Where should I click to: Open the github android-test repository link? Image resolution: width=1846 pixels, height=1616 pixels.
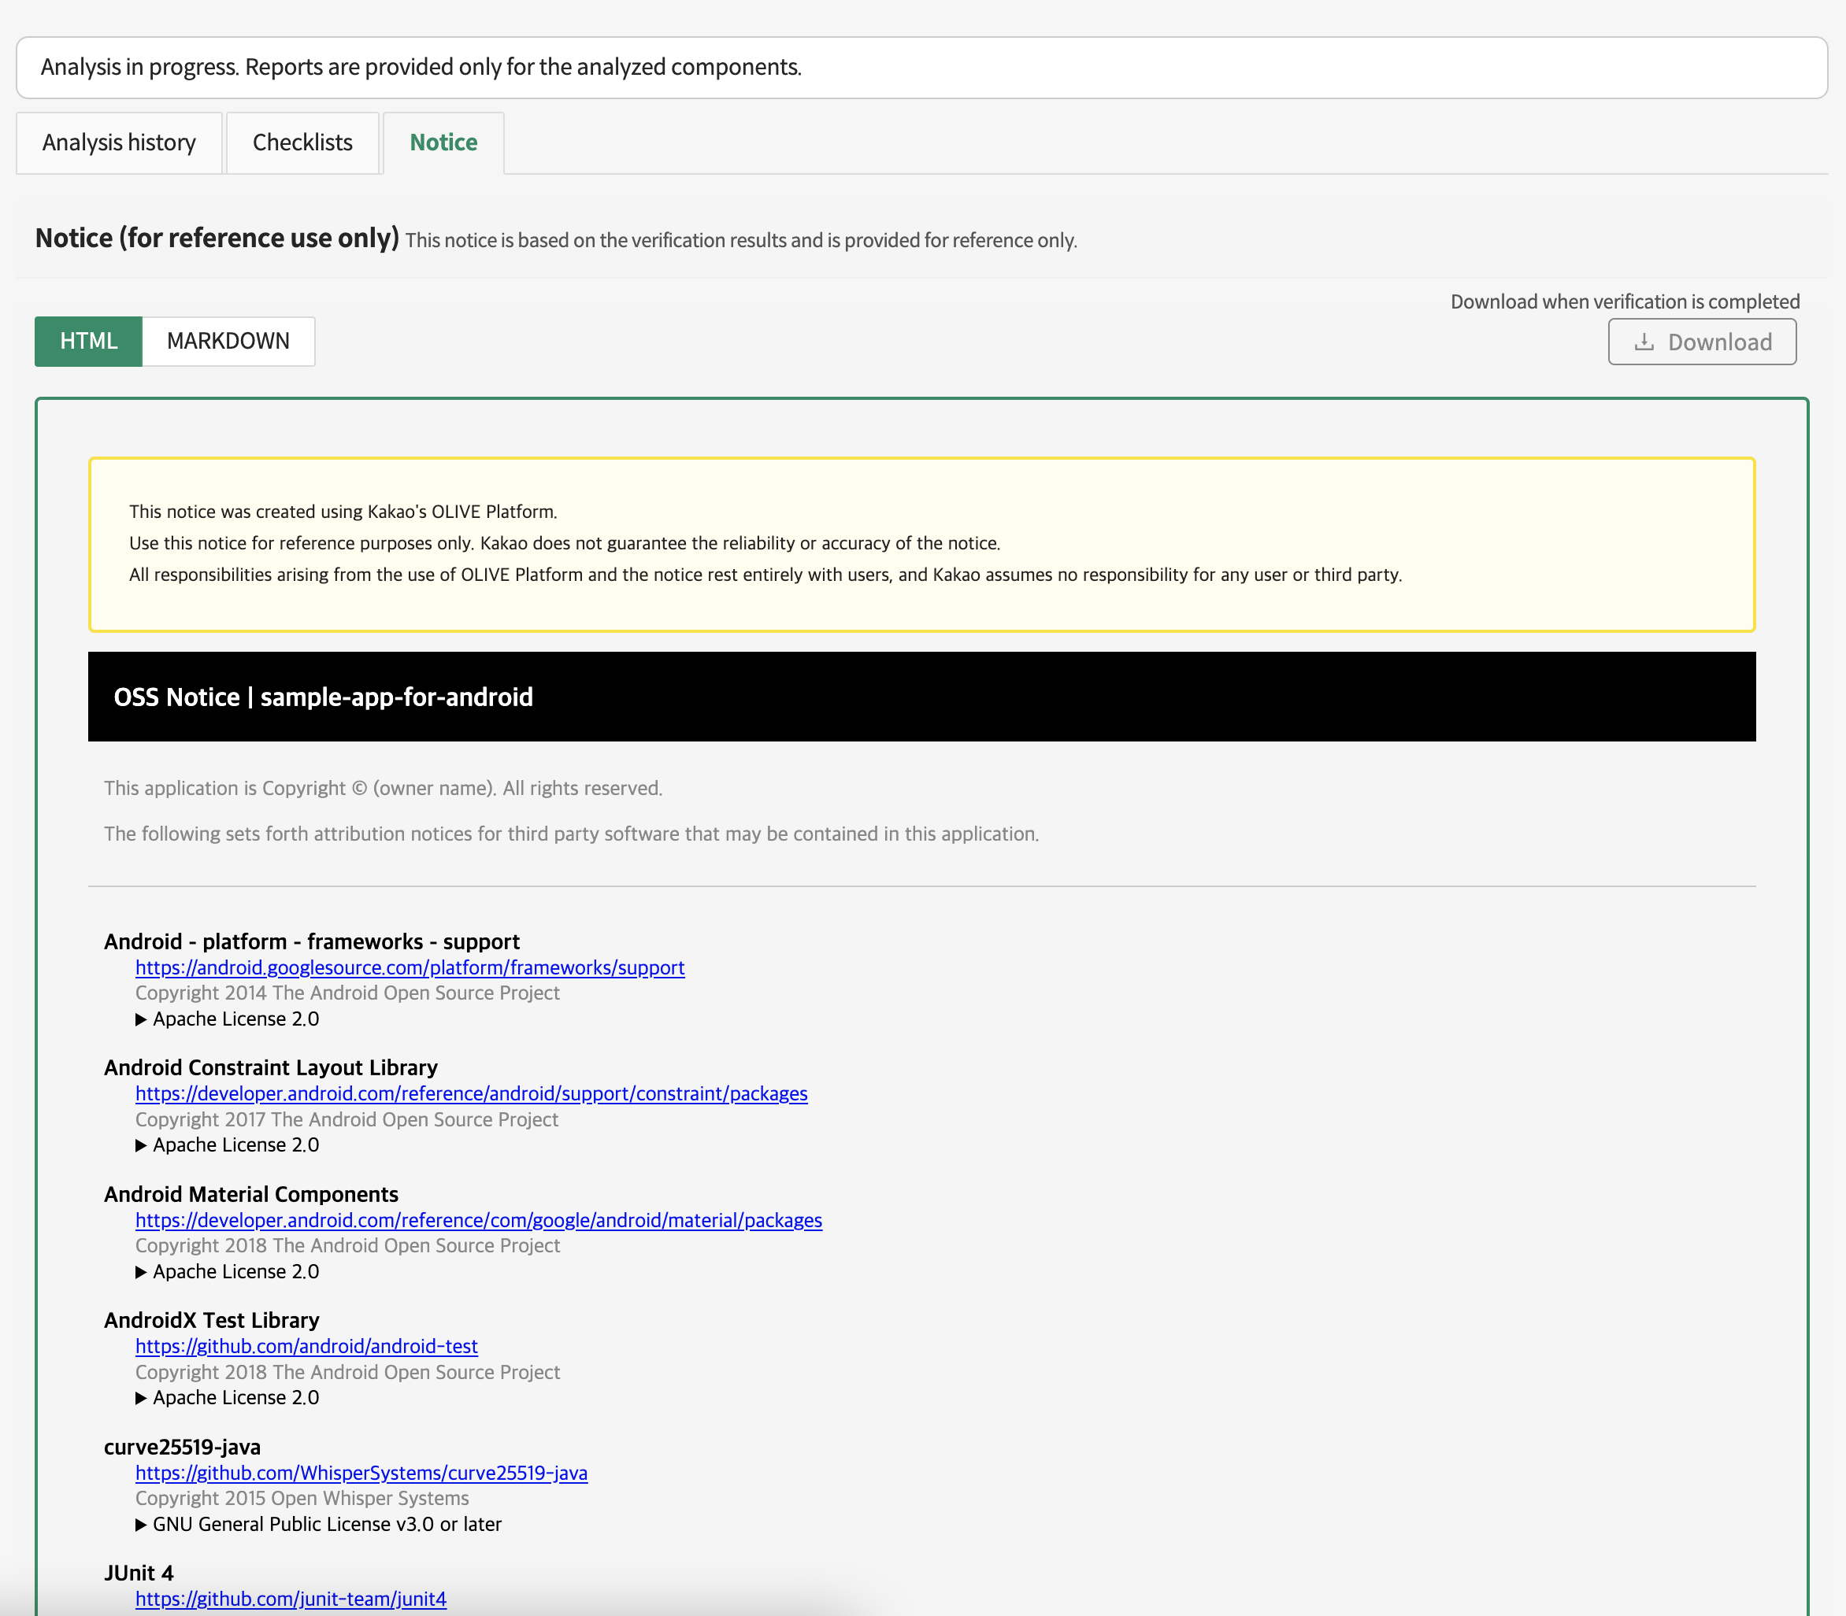[x=306, y=1346]
